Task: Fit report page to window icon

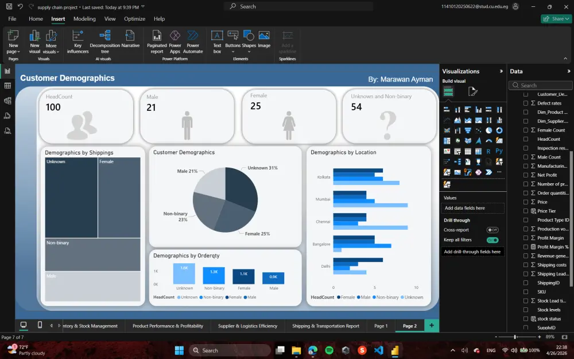Action: pos(564,337)
